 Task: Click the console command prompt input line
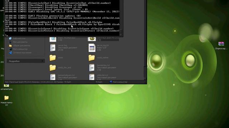[62, 35]
